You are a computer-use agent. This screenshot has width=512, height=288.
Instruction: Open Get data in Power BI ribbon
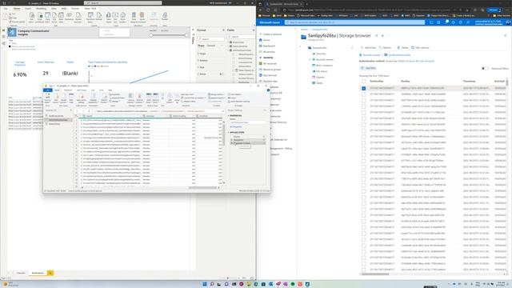[32, 17]
